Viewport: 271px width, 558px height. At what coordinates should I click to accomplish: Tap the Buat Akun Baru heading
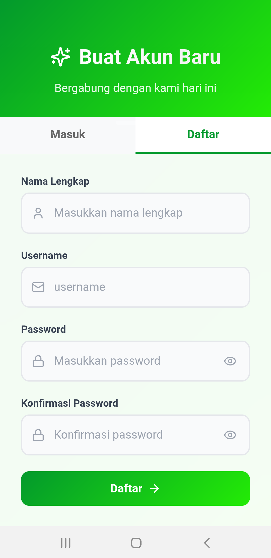150,57
